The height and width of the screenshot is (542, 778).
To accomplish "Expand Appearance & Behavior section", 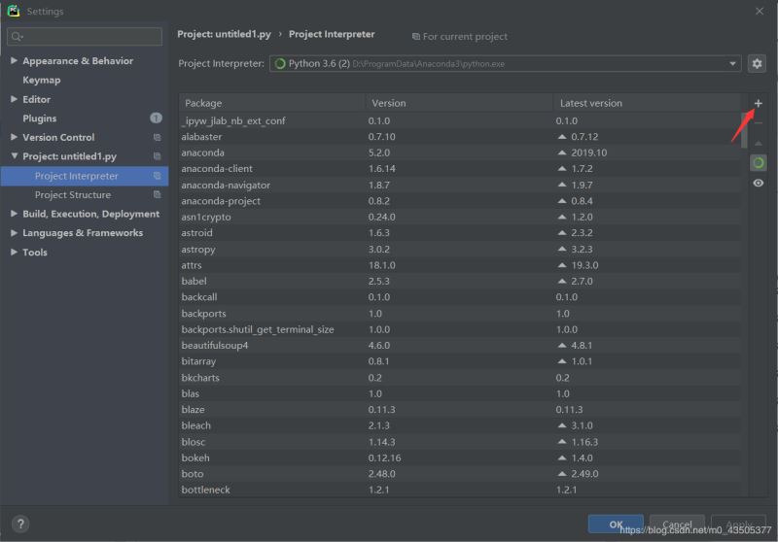I will 14,60.
